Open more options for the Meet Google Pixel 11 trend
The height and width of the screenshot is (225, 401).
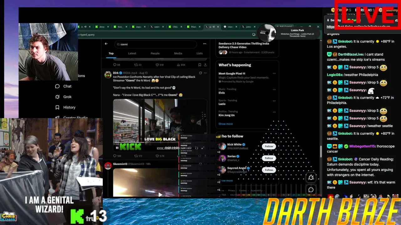274,73
